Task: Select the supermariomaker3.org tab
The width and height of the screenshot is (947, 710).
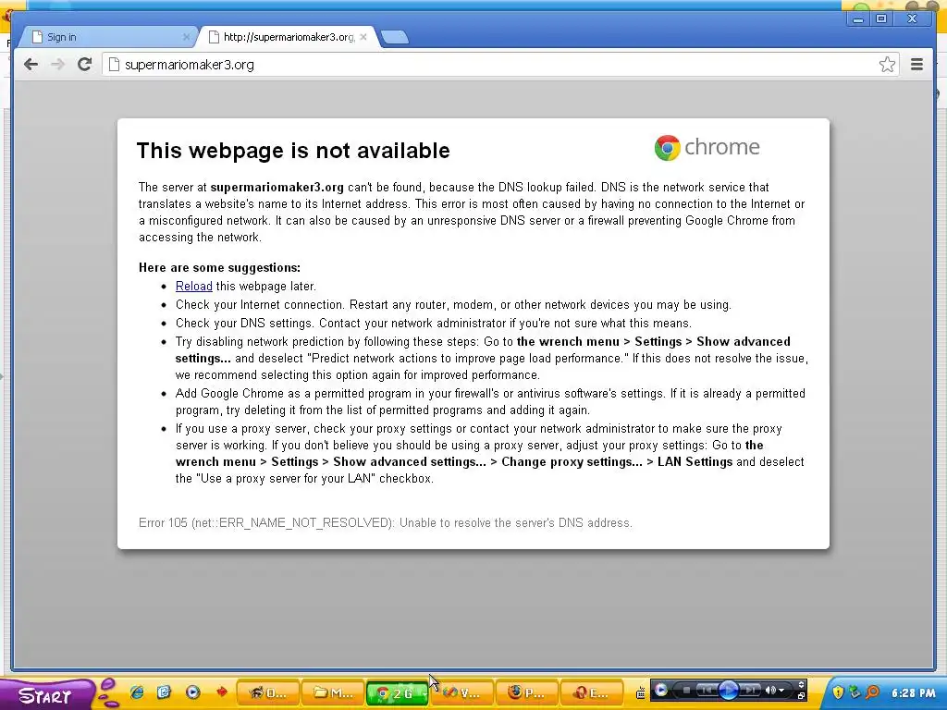Action: tap(289, 37)
